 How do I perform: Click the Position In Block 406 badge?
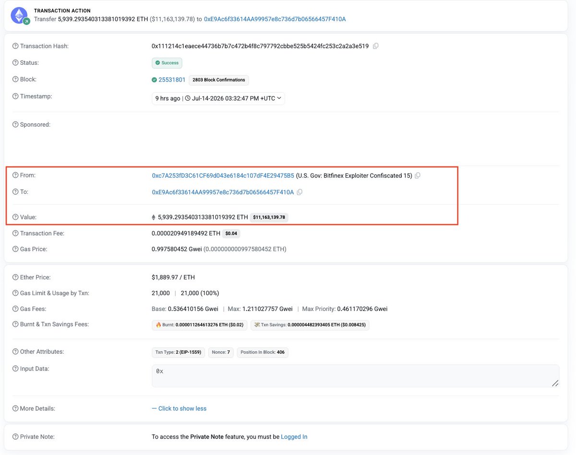[263, 352]
